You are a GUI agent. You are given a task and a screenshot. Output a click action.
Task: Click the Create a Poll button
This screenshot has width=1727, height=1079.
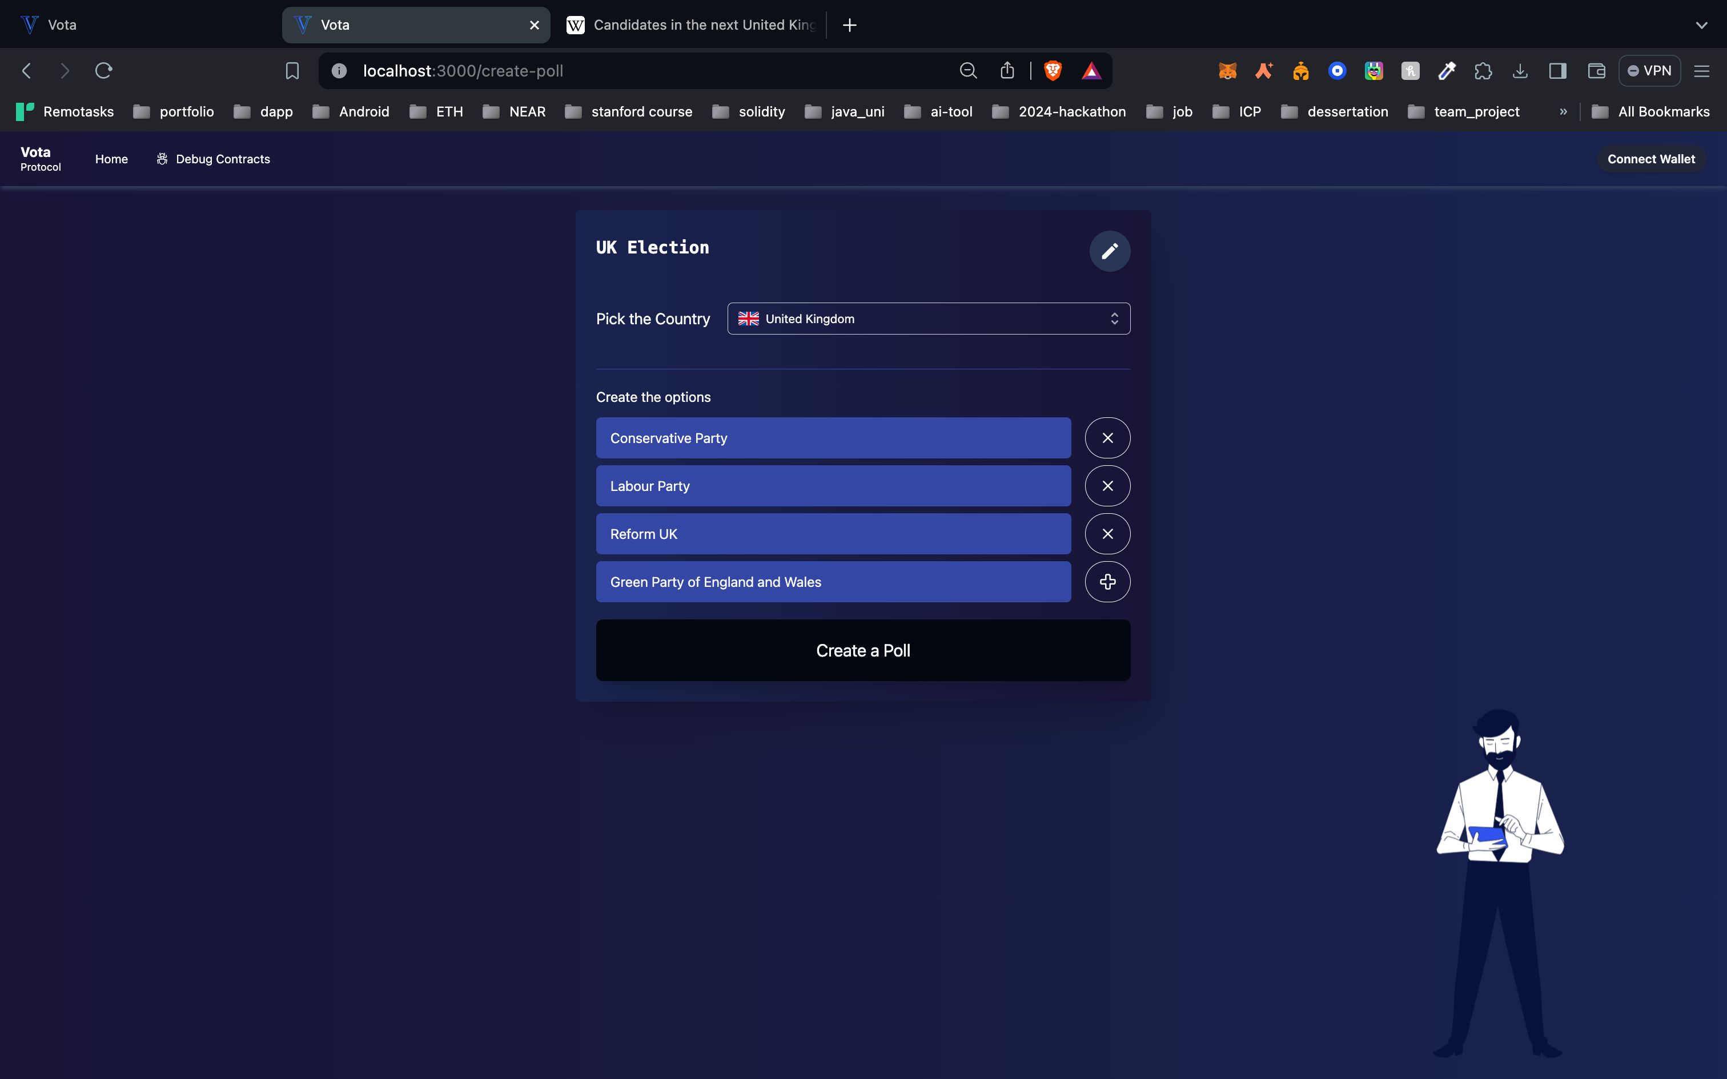[863, 650]
